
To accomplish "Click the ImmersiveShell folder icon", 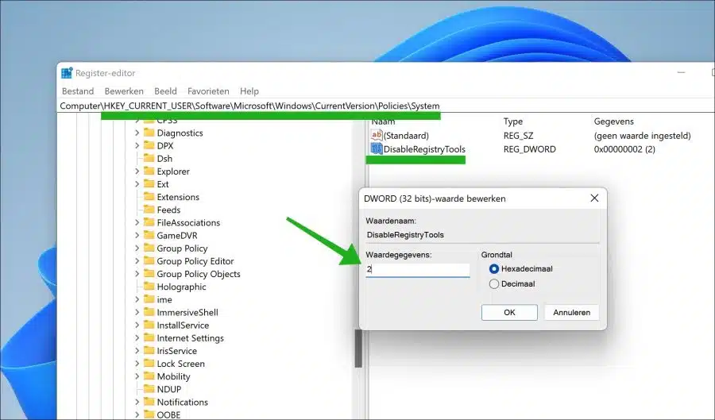I will pos(149,312).
